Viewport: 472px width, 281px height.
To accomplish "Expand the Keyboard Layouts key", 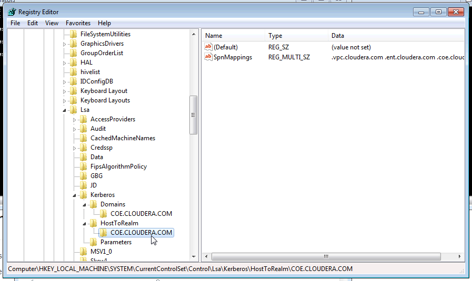I will pos(64,101).
